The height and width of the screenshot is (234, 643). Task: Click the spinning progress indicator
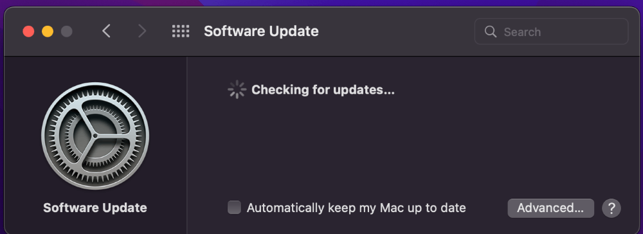(x=237, y=90)
